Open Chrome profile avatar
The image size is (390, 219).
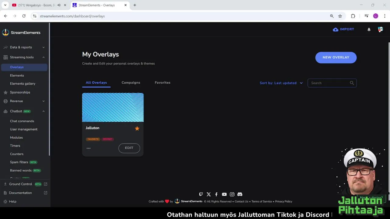click(376, 16)
